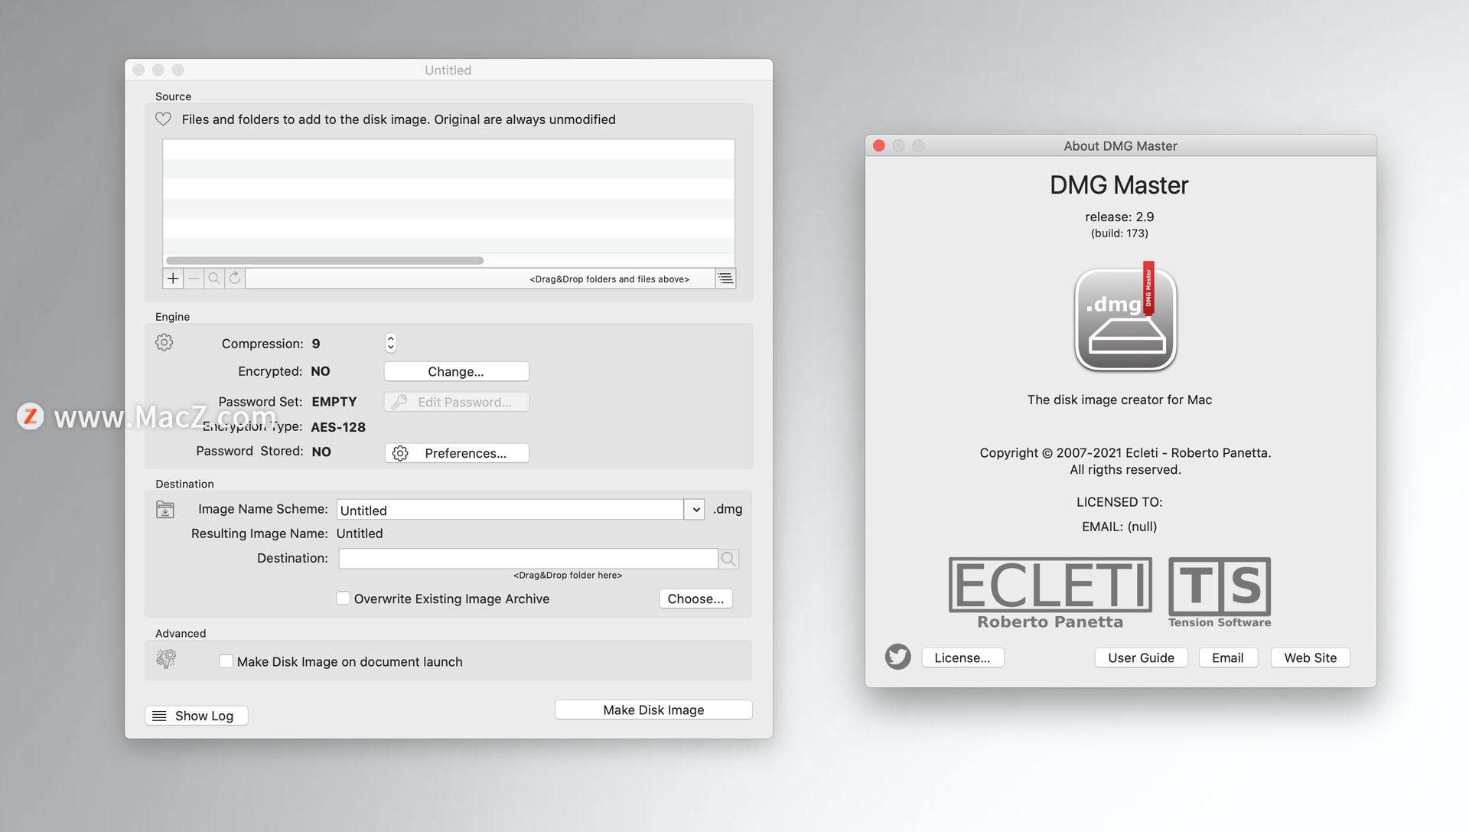Image resolution: width=1469 pixels, height=832 pixels.
Task: Click License button in About window
Action: (962, 657)
